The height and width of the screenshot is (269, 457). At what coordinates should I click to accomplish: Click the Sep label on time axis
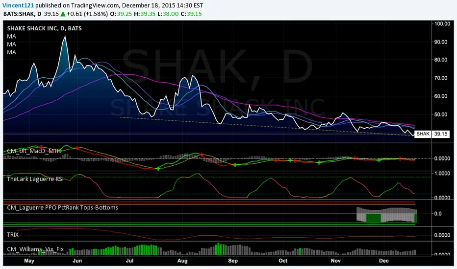233,261
